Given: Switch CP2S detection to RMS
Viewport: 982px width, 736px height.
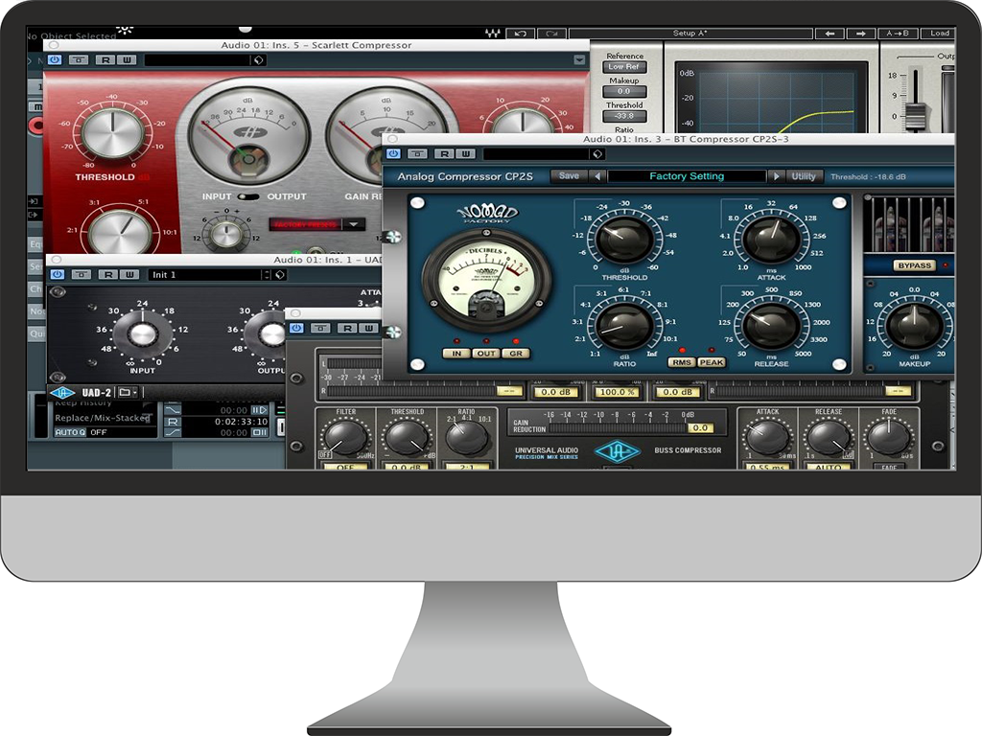Looking at the screenshot, I should click(682, 362).
